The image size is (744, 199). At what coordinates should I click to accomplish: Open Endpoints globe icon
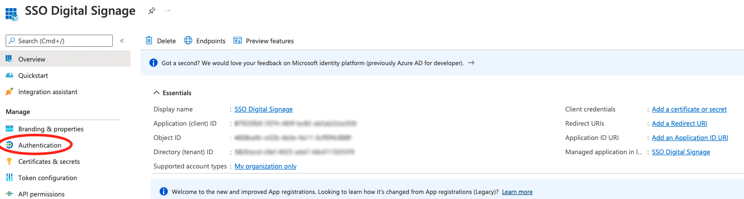click(x=188, y=41)
